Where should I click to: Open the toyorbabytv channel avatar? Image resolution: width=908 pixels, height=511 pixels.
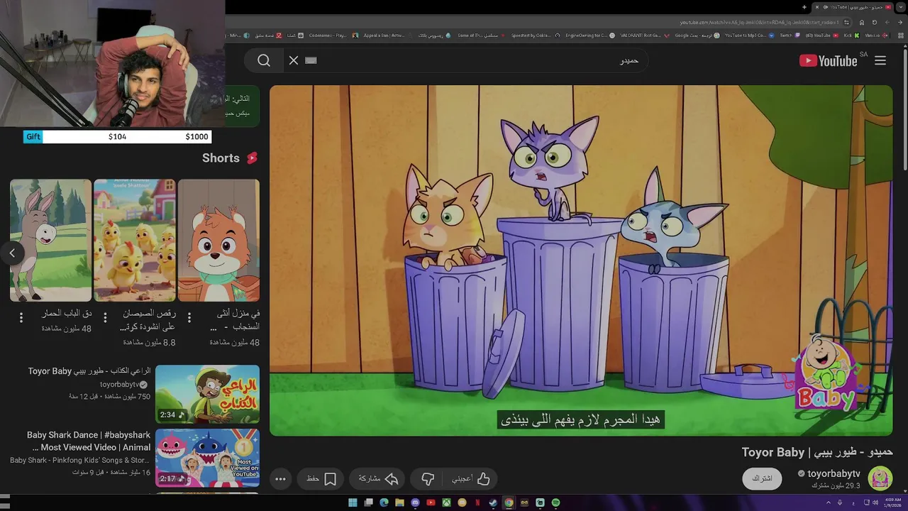[880, 478]
